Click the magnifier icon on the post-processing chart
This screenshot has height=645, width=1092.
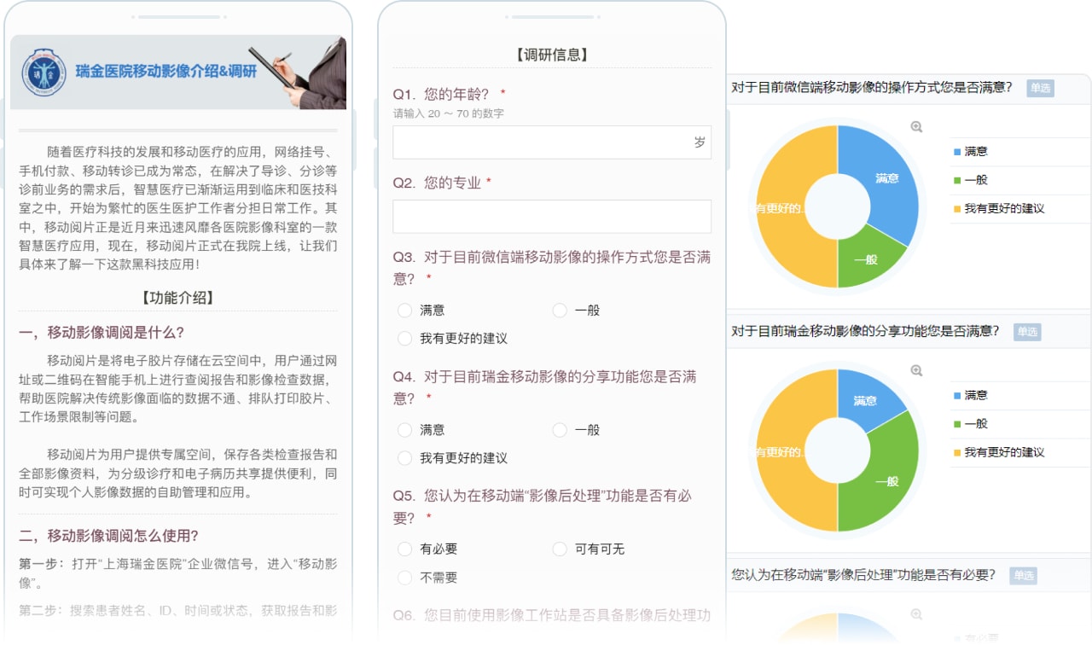click(x=916, y=614)
